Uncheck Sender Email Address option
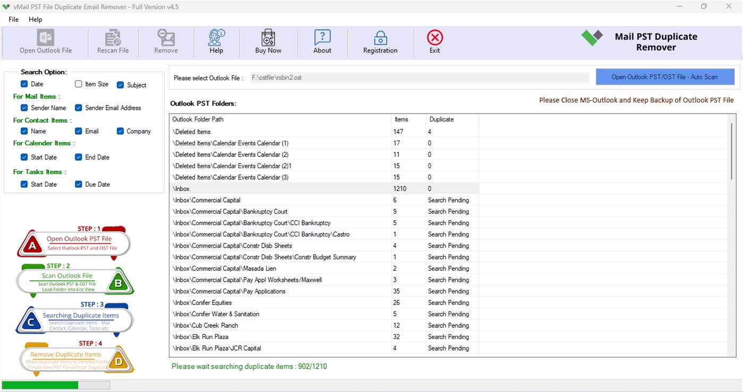The image size is (743, 392). point(78,107)
